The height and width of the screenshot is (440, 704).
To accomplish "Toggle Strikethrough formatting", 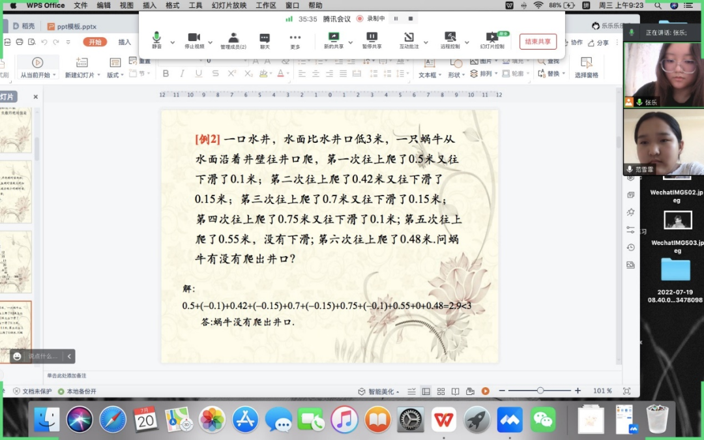I will pyautogui.click(x=215, y=73).
